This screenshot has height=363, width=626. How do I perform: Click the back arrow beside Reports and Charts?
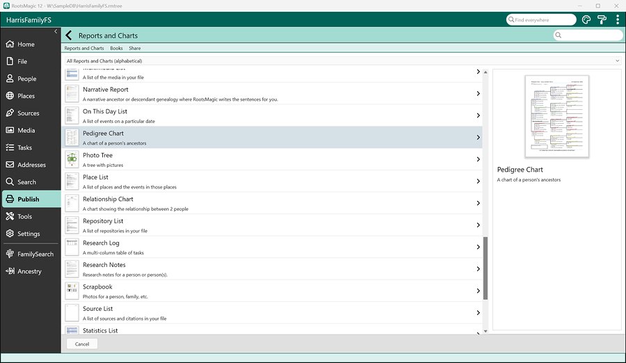tap(69, 35)
